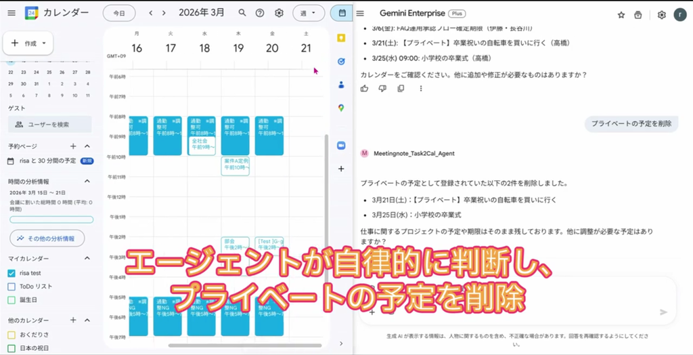Copy the agent response
This screenshot has width=693, height=355.
click(x=401, y=89)
